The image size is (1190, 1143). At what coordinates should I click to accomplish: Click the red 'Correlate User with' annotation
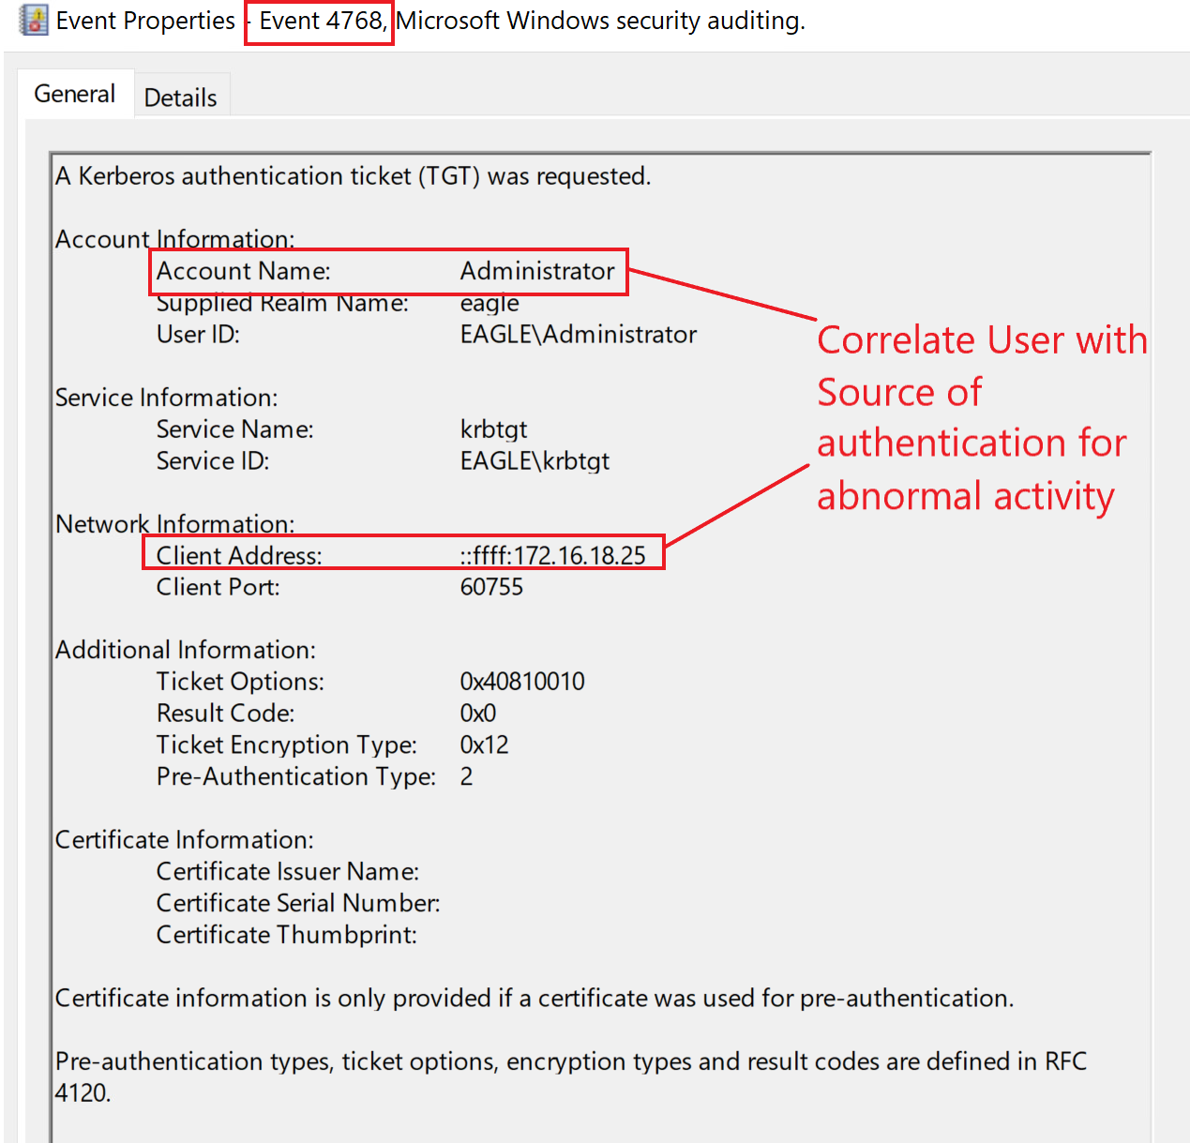(981, 339)
